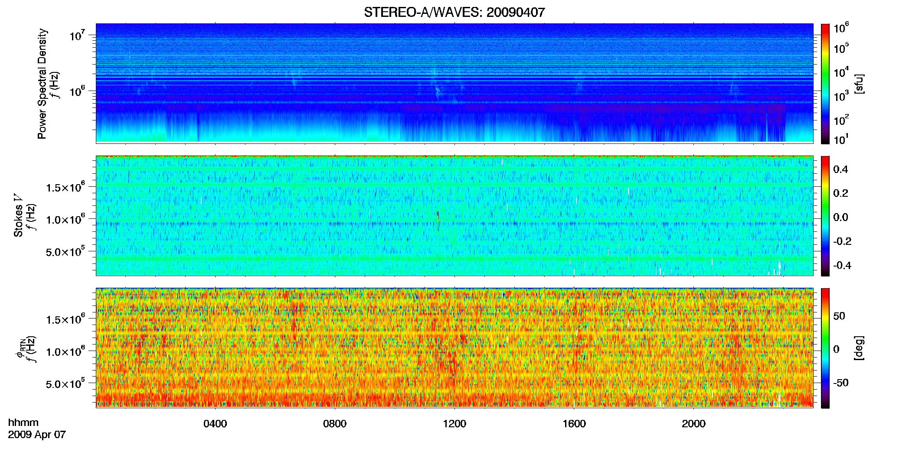Click the 10^6 label on sfu color bar
This screenshot has width=909, height=468.
pyautogui.click(x=841, y=28)
